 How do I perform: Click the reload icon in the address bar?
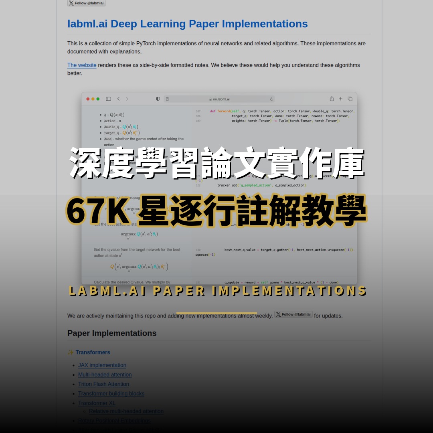click(x=271, y=99)
